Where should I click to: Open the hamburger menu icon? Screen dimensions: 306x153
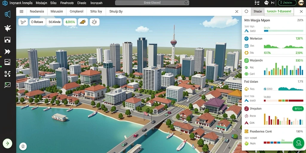click(22, 12)
